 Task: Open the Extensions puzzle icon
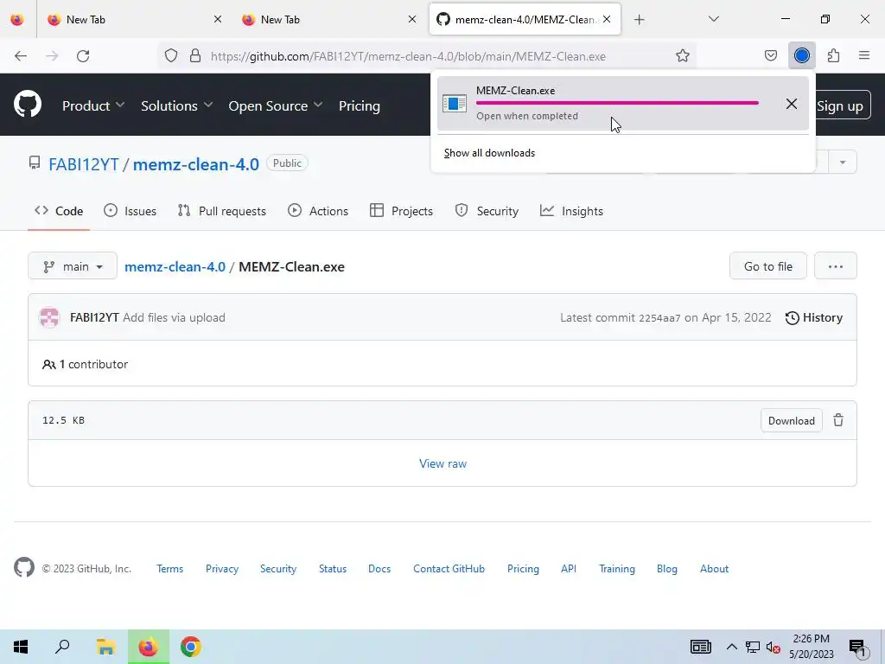pyautogui.click(x=833, y=56)
